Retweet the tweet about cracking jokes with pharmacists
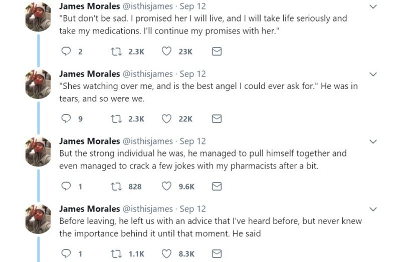This screenshot has height=262, width=401. coord(116,186)
